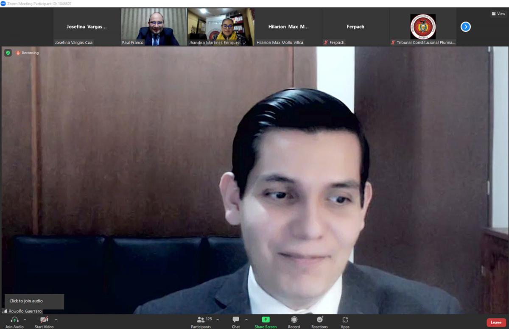
Task: Expand the chevron beside Chat
Action: (x=246, y=320)
